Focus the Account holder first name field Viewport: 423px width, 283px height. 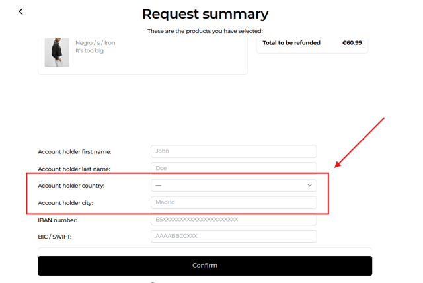coord(233,151)
